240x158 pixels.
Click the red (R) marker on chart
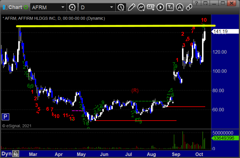tap(135, 90)
